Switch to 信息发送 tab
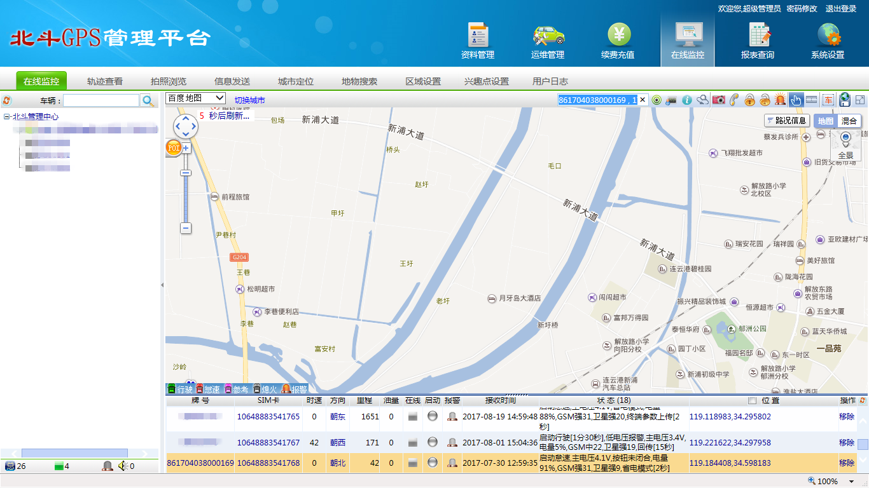The image size is (869, 488). (x=232, y=81)
